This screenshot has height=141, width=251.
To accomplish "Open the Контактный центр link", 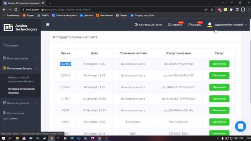I will (x=149, y=25).
